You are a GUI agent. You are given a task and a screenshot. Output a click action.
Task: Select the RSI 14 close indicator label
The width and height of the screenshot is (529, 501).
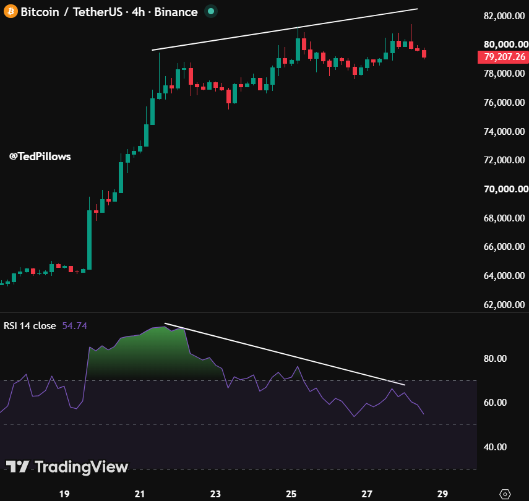[x=30, y=326]
